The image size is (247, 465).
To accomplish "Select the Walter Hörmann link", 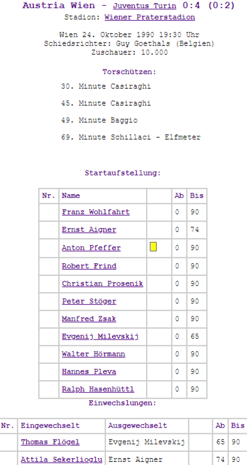I will (x=93, y=354).
